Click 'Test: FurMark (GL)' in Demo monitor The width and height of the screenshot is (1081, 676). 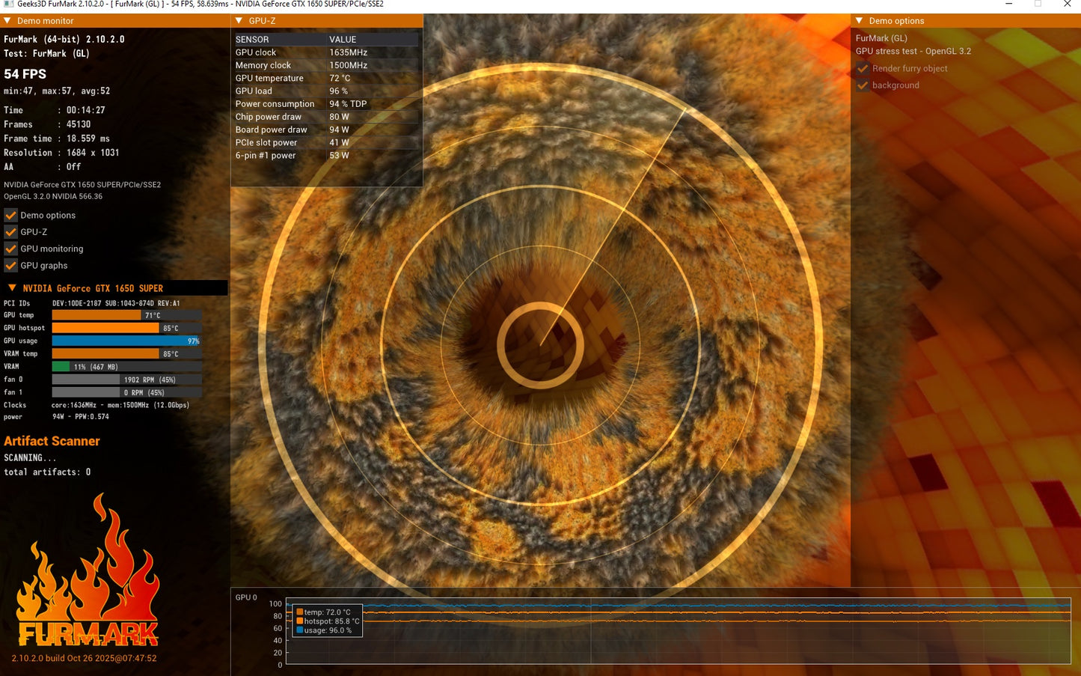[46, 54]
